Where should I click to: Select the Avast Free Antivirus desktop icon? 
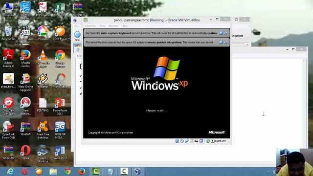tap(43, 130)
